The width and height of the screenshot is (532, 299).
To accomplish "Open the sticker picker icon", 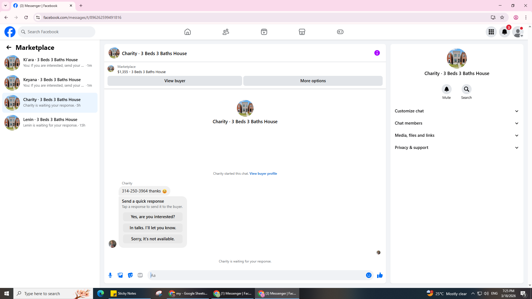I will pyautogui.click(x=130, y=275).
